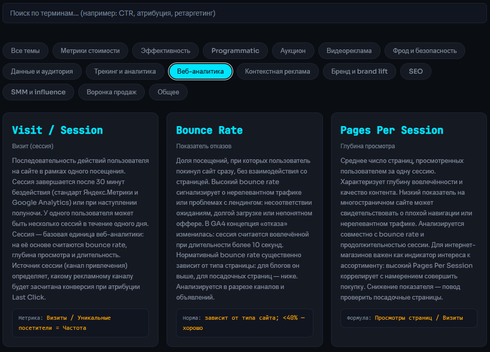Select the SEO topic chip
The height and width of the screenshot is (352, 490).
pyautogui.click(x=416, y=72)
